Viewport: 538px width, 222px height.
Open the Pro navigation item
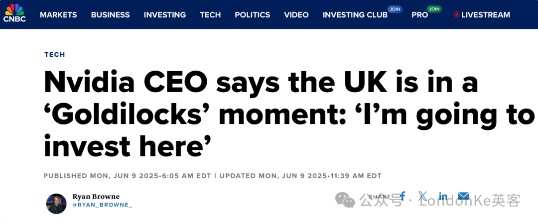(419, 15)
